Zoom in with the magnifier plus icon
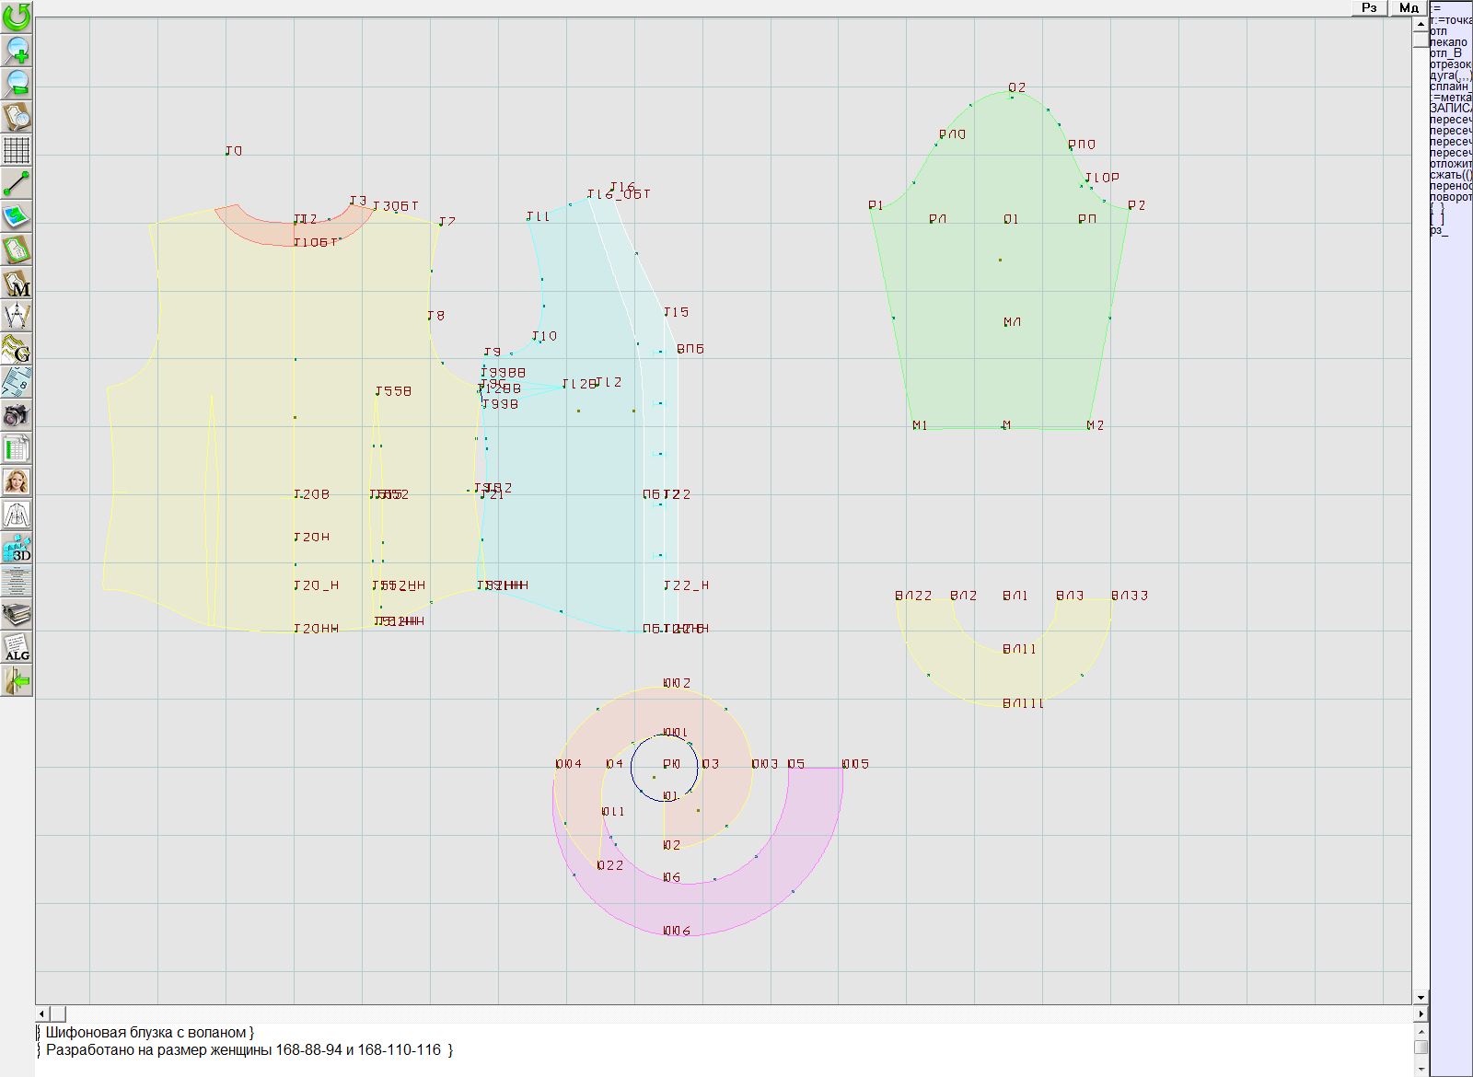 (x=17, y=50)
